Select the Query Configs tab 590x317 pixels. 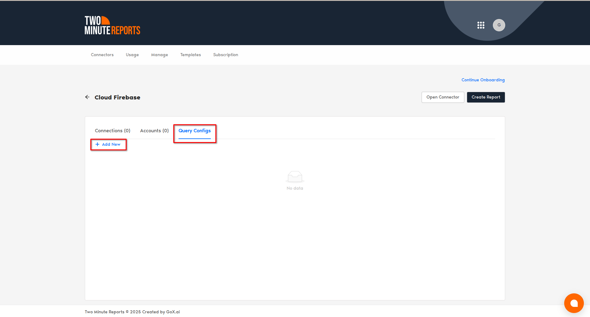195,131
